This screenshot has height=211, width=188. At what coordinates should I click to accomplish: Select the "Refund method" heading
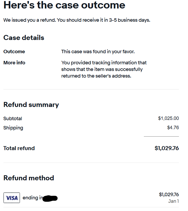29,178
